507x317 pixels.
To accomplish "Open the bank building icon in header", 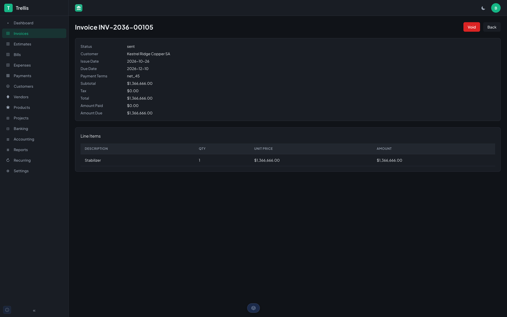I will pos(79,8).
